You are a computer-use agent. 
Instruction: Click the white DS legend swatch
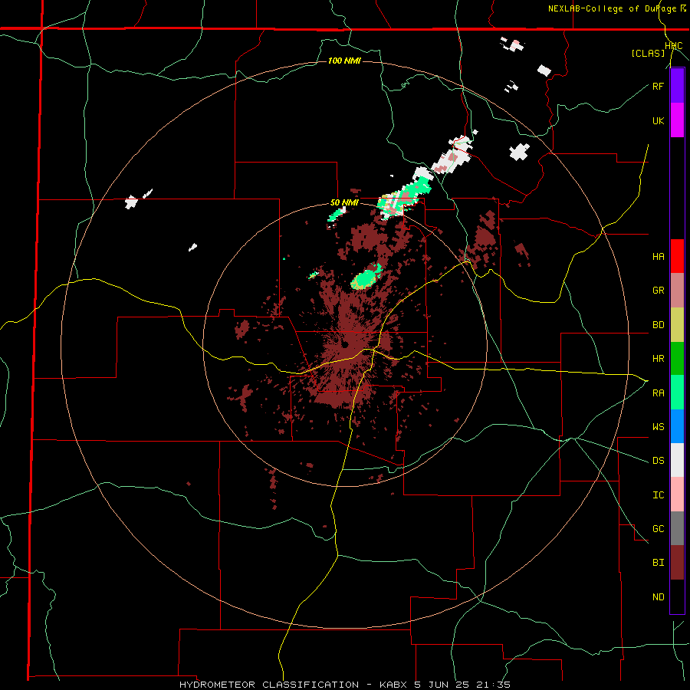677,460
